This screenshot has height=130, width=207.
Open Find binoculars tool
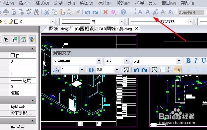36,12
